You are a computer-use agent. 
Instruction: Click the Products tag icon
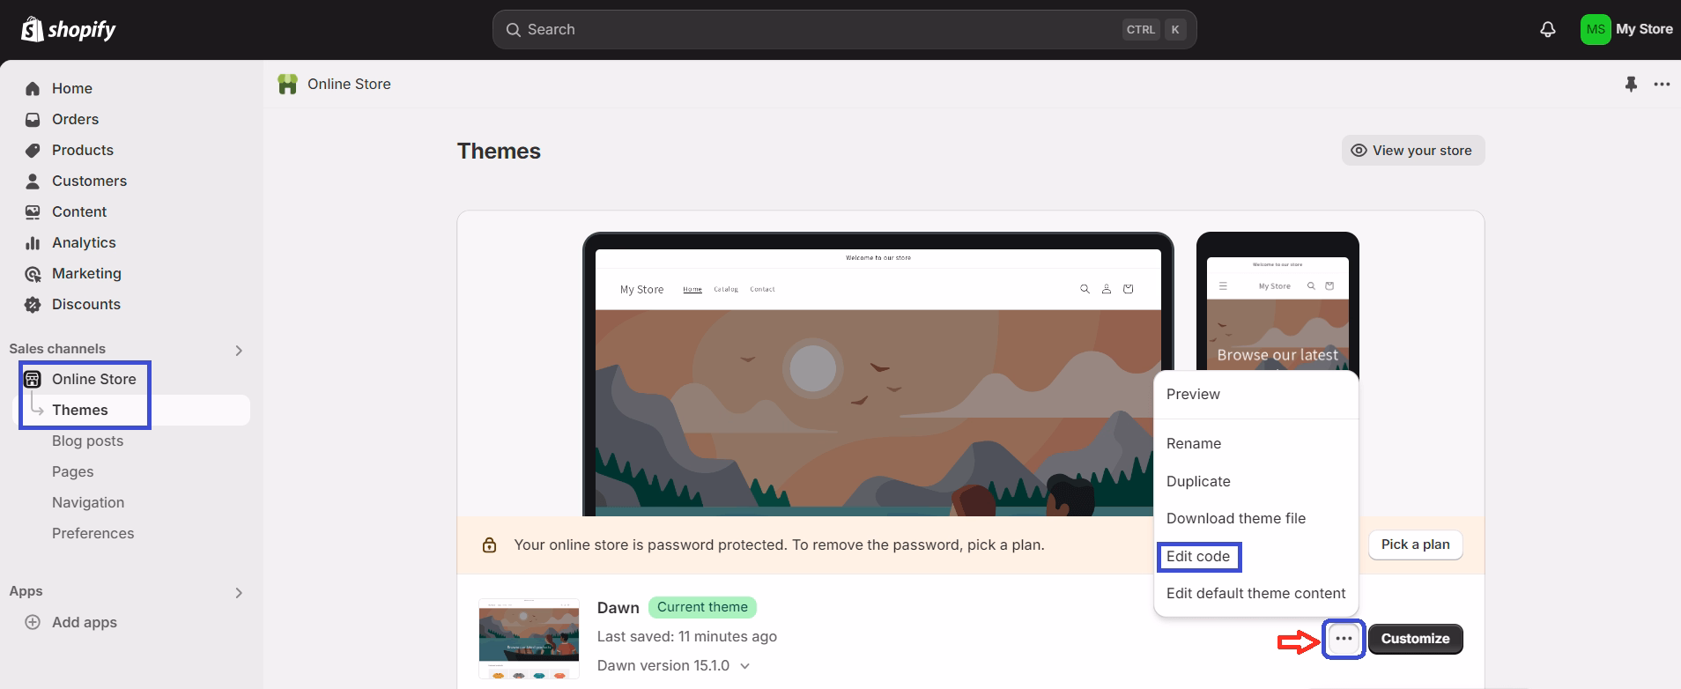(33, 150)
